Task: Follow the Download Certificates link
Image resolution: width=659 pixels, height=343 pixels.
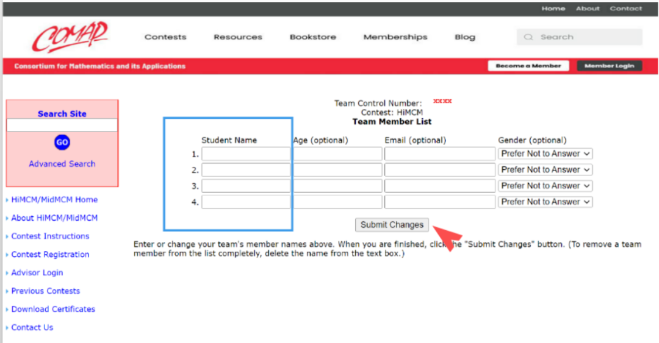Action: click(x=53, y=309)
